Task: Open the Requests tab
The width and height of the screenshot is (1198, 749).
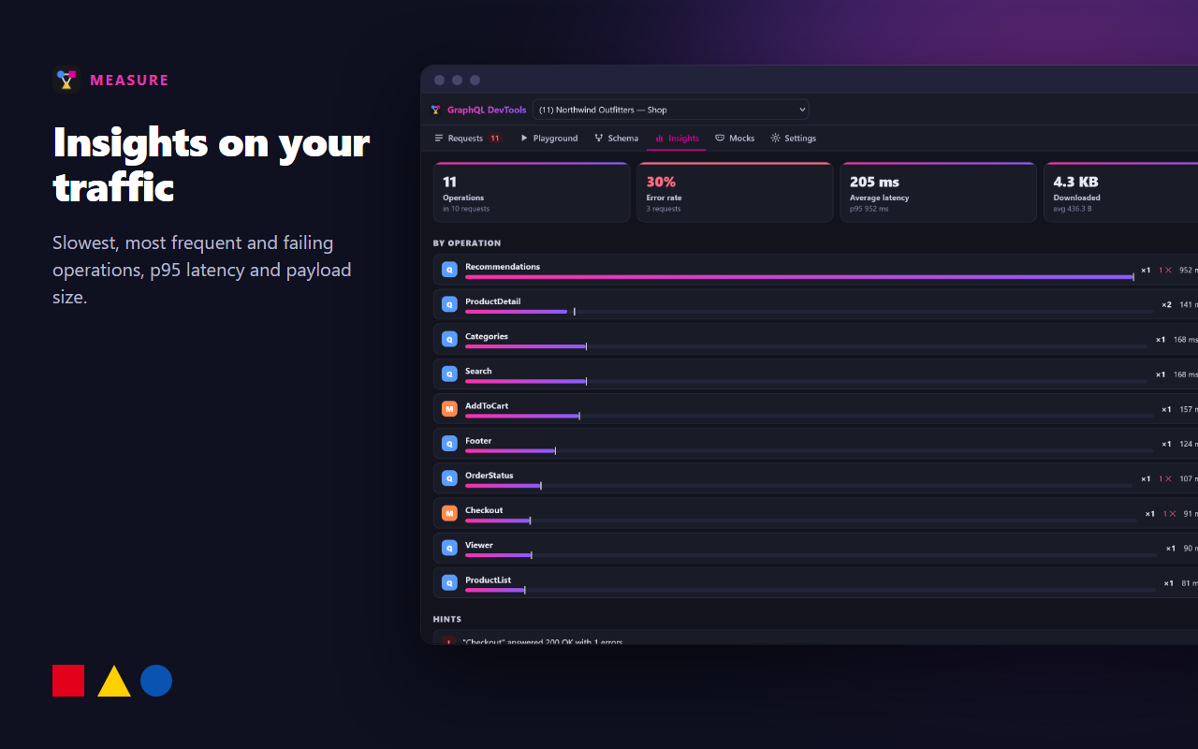Action: click(x=468, y=138)
